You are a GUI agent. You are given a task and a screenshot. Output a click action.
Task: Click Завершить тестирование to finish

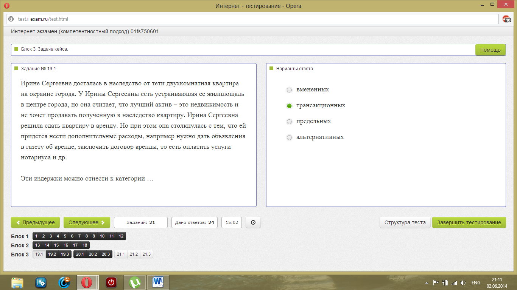pyautogui.click(x=469, y=222)
